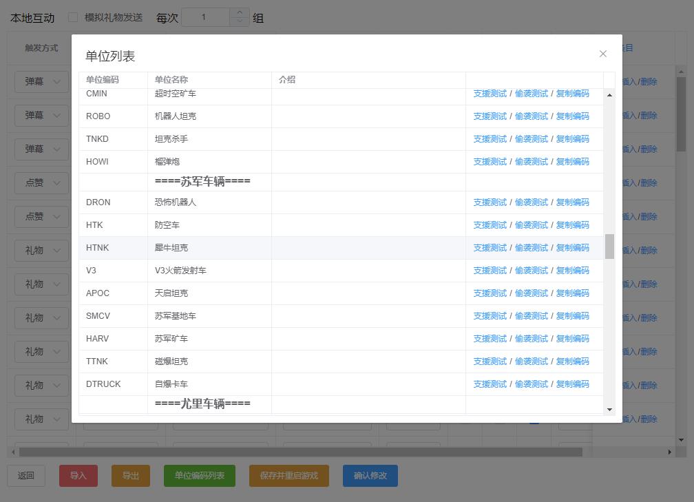Open the first 弹幕 trigger dropdown

(x=41, y=81)
